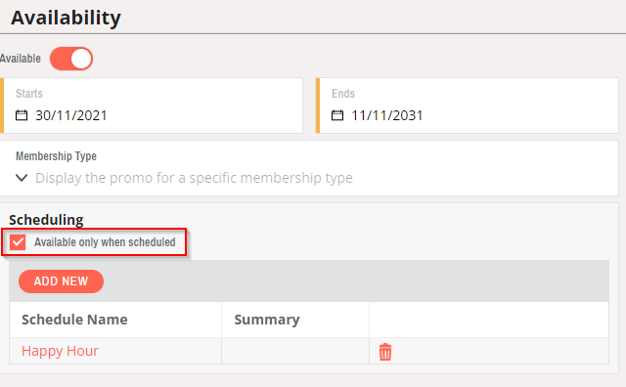The image size is (626, 387).
Task: Click the Ends field label
Action: point(343,94)
